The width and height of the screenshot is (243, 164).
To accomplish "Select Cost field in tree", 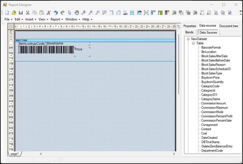I will 204,133.
